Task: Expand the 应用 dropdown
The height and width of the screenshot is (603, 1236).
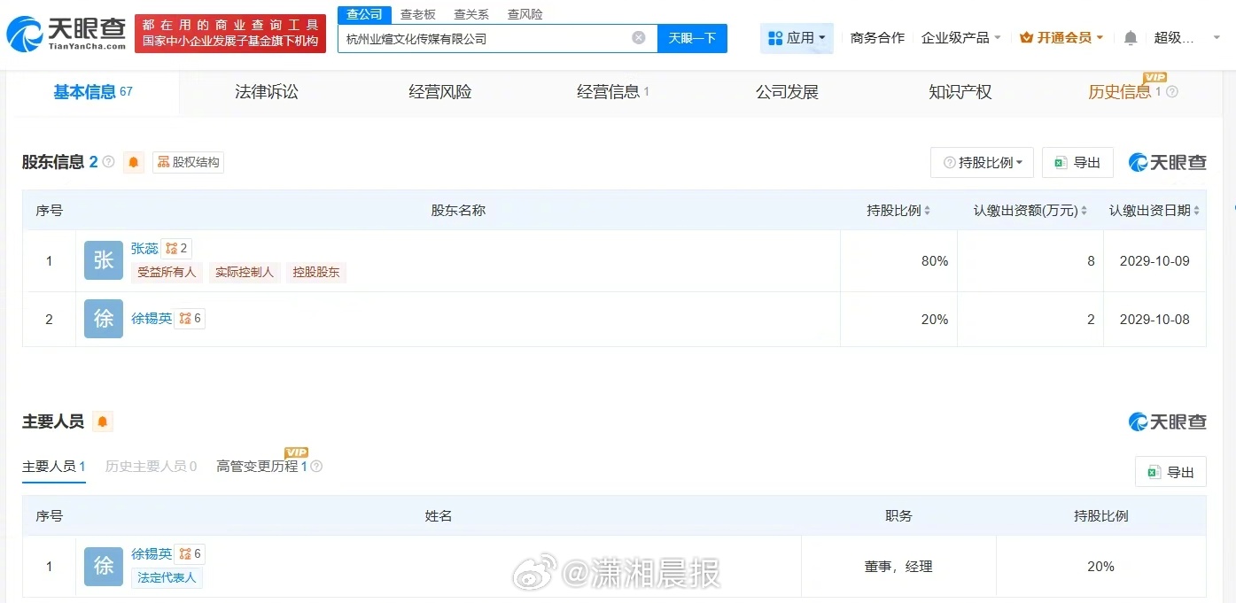Action: 797,38
